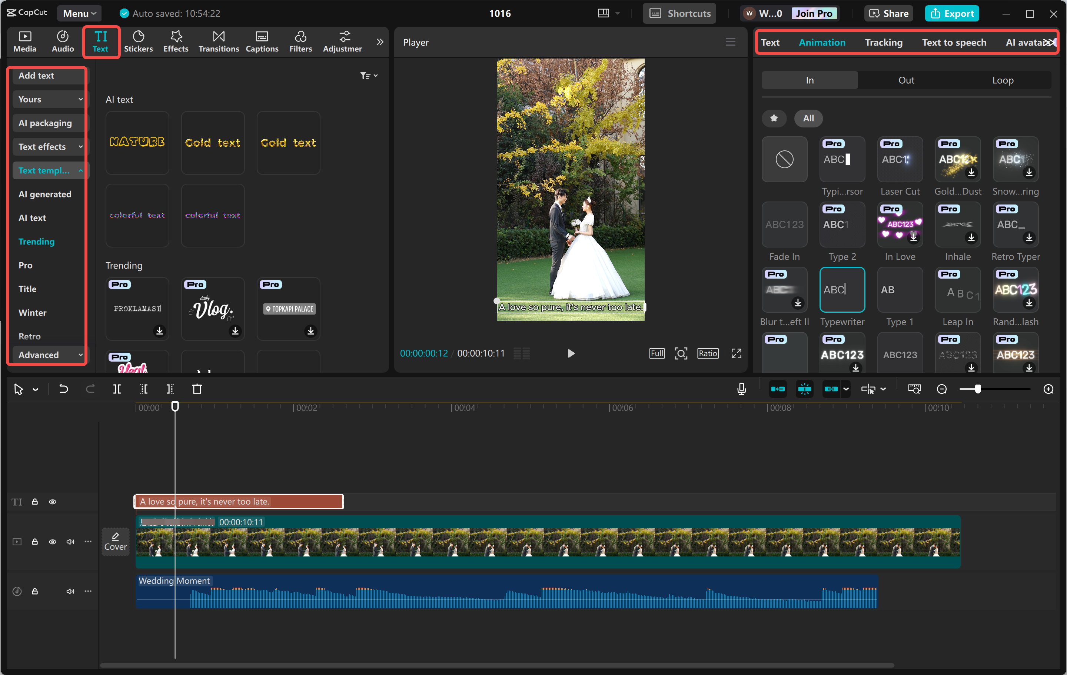Click the Delete icon above the timeline
Viewport: 1067px width, 675px height.
tap(197, 389)
